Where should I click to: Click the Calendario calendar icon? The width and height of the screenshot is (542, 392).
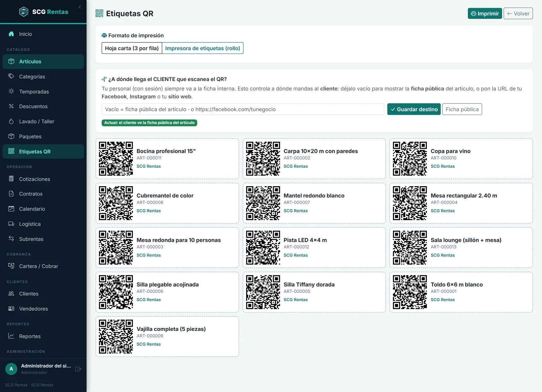(11, 209)
